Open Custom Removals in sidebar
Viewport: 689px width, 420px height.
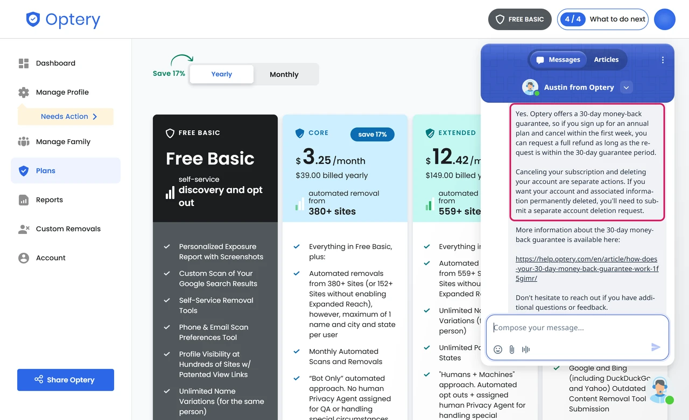pos(68,229)
